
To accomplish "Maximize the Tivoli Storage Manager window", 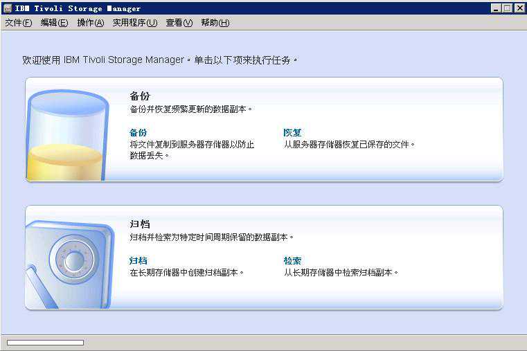I will (508, 8).
